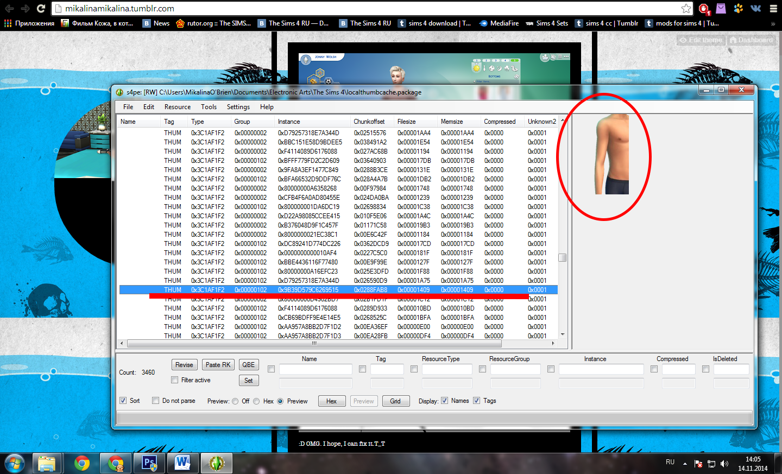Open Microsoft Word from the taskbar
Viewport: 782px width, 474px height.
[182, 463]
